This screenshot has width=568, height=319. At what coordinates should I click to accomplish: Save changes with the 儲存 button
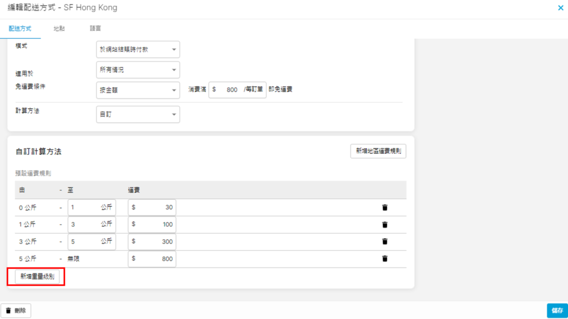556,311
